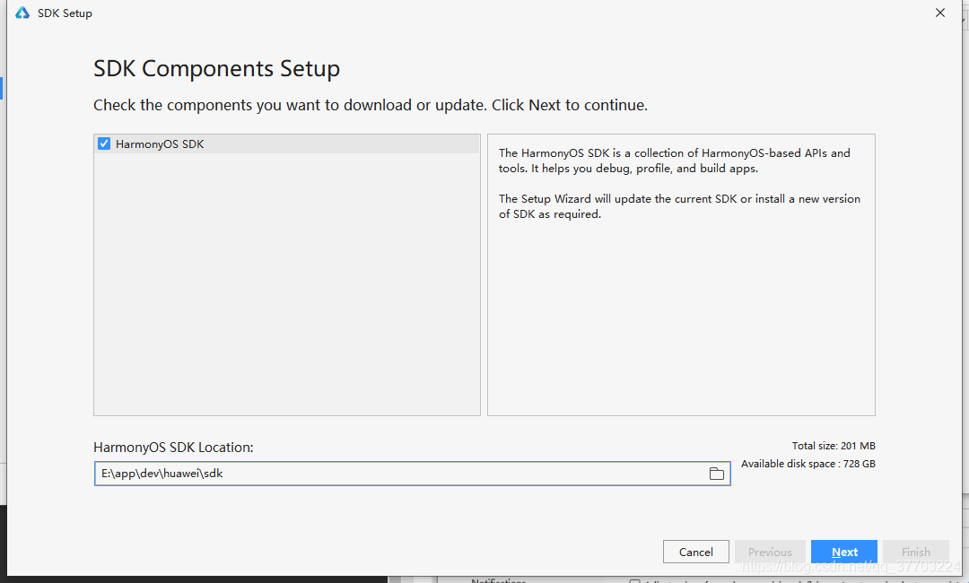Click the SDK Components Setup heading
The width and height of the screenshot is (969, 583).
point(216,68)
